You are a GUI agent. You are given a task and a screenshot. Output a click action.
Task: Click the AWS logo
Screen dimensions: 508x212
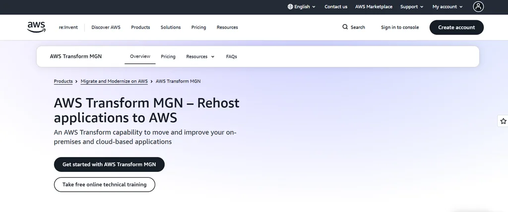click(36, 27)
